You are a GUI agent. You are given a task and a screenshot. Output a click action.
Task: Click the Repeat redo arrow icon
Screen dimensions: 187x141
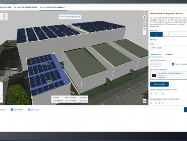click(4, 15)
